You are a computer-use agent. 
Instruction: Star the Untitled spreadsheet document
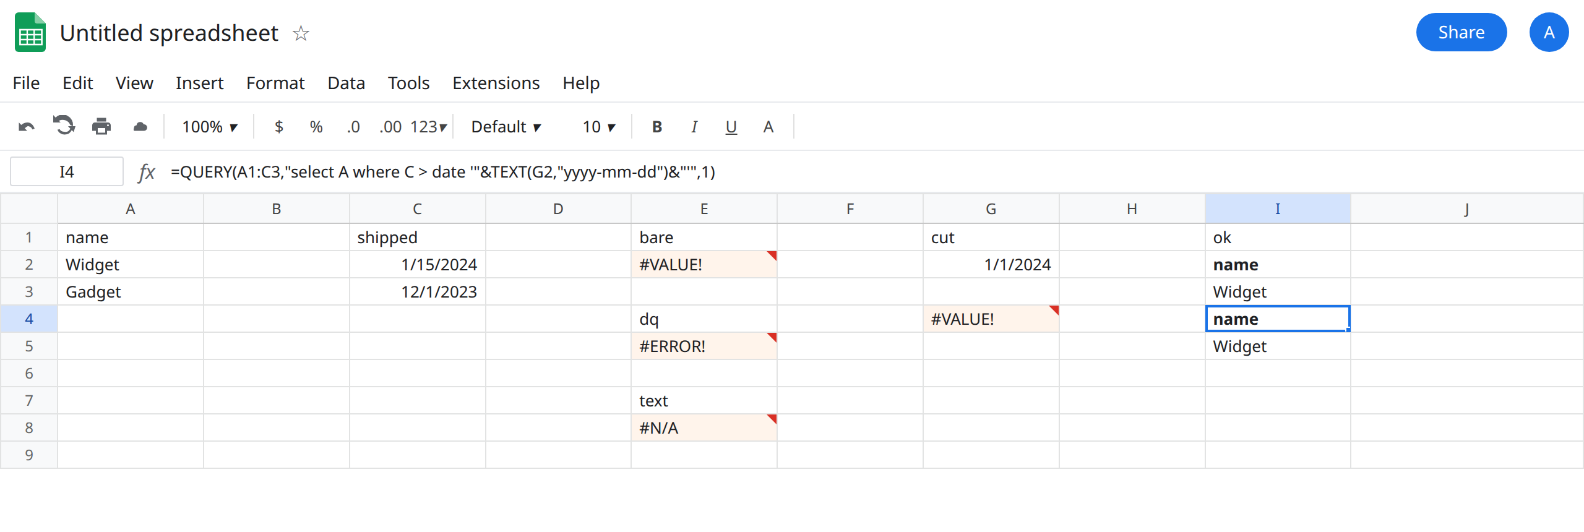coord(301,33)
